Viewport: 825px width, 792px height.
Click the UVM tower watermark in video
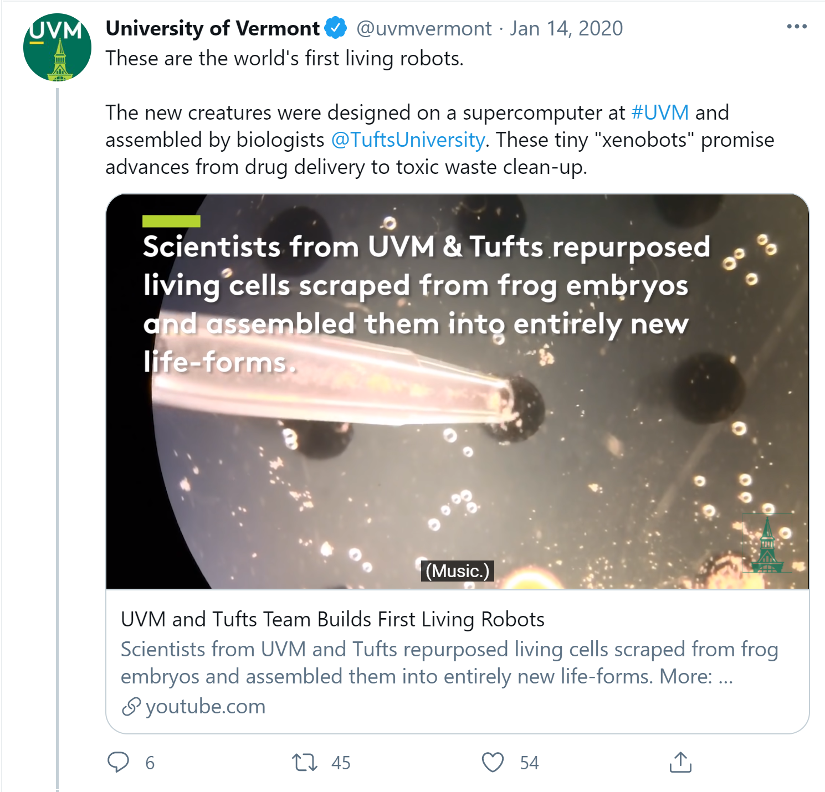(x=767, y=544)
